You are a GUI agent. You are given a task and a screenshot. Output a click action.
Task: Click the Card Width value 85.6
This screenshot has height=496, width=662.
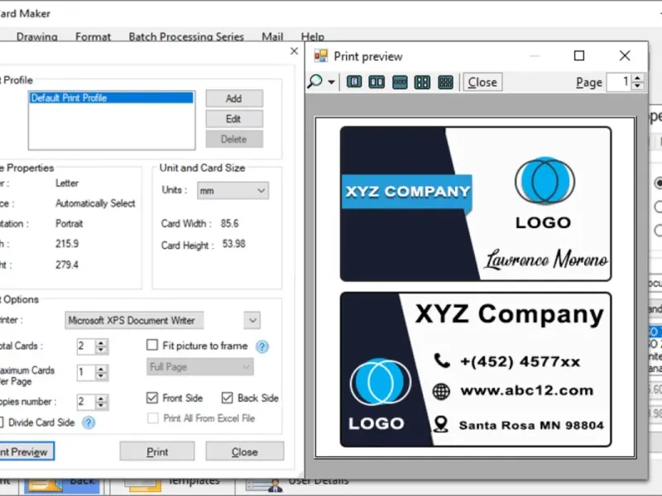[x=230, y=223]
